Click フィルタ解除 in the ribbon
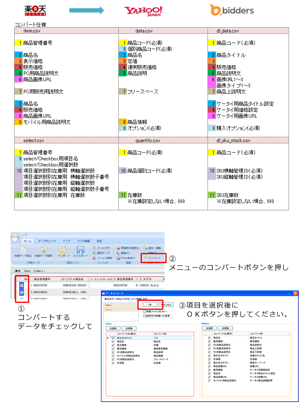This screenshot has height=406, width=304. pos(103,258)
